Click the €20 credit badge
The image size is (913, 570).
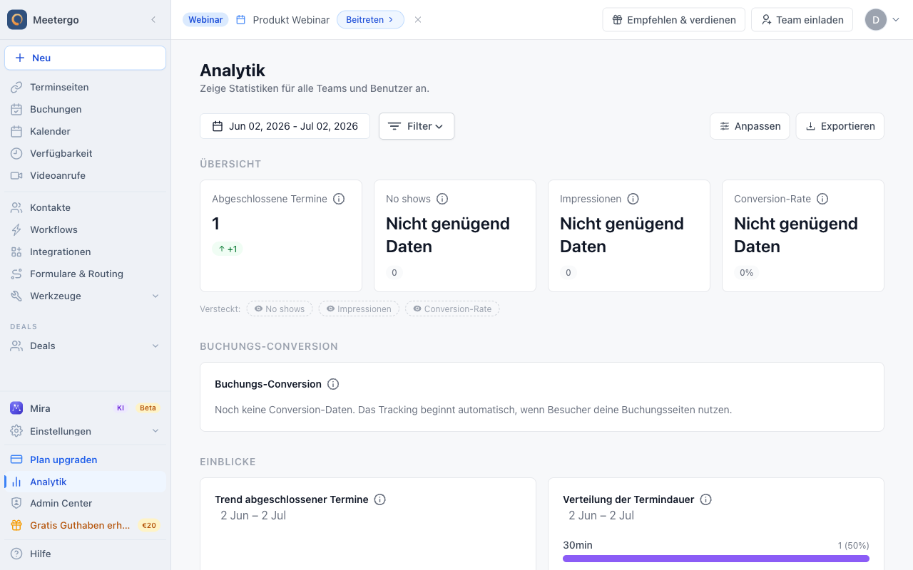[149, 526]
